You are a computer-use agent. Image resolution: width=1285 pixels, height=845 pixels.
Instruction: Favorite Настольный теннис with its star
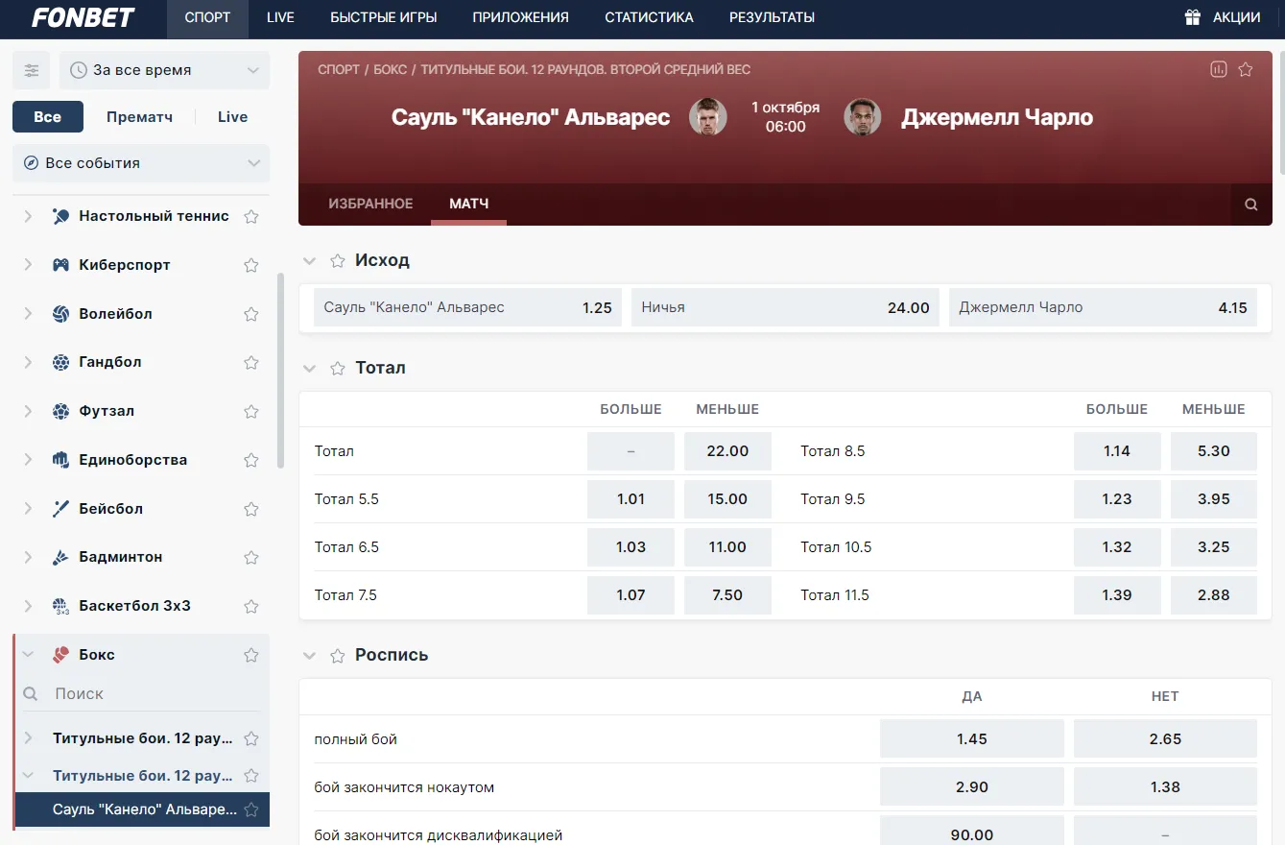[x=251, y=216]
